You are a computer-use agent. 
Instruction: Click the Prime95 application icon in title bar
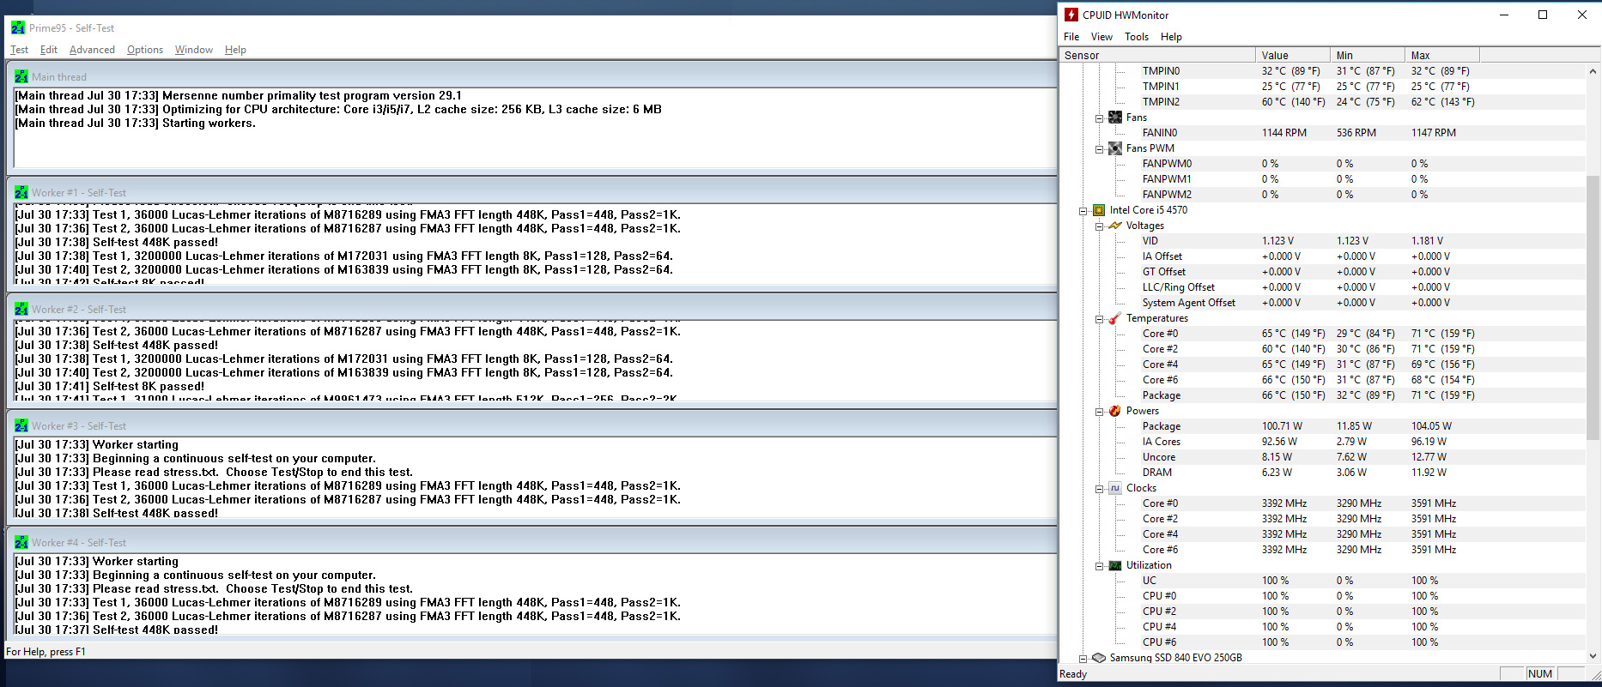pos(18,28)
